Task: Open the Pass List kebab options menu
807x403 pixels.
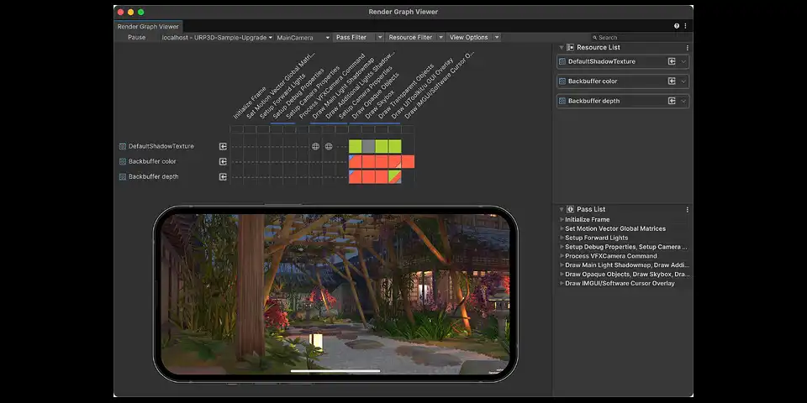Action: 687,209
